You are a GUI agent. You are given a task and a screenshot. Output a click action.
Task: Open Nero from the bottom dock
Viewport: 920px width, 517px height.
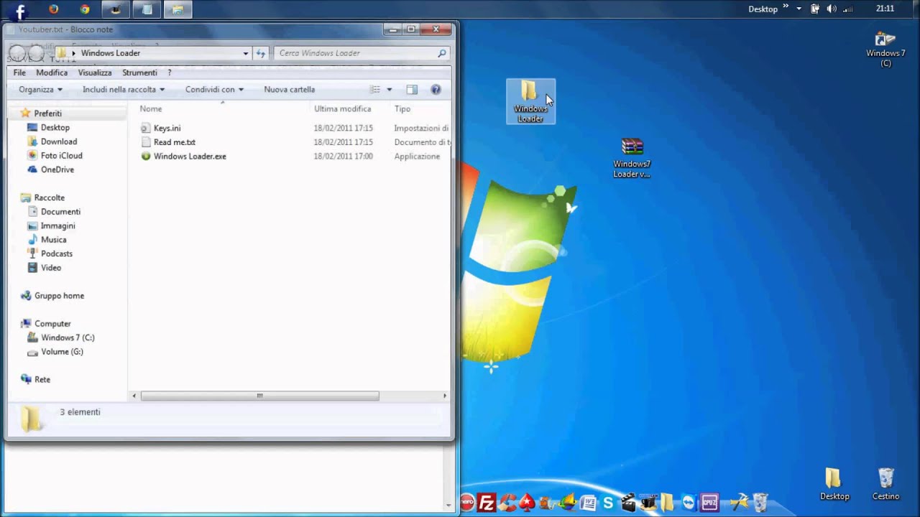(467, 502)
